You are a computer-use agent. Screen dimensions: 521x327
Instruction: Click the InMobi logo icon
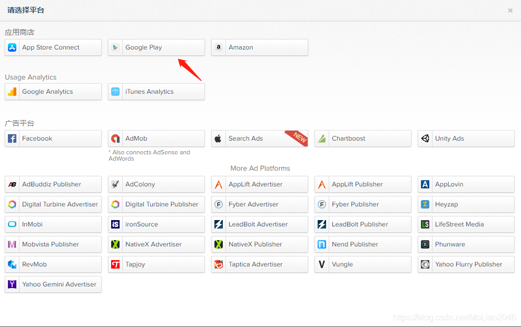pyautogui.click(x=12, y=224)
